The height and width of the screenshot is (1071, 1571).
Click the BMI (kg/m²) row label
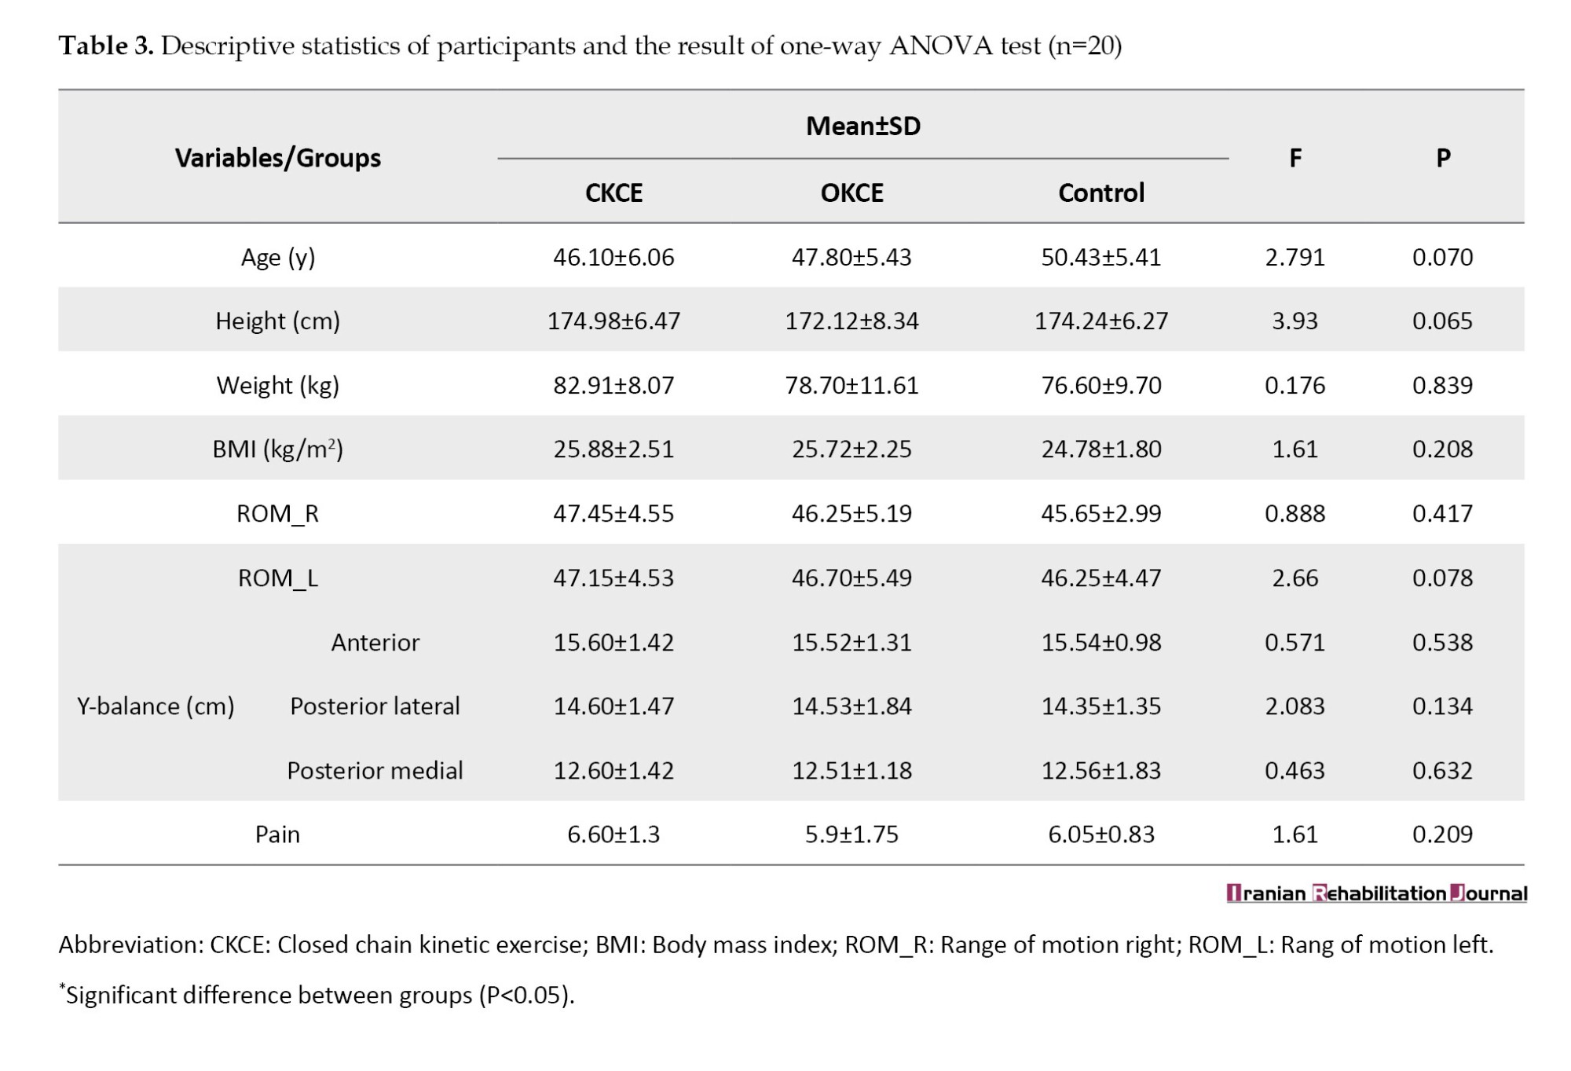[277, 449]
